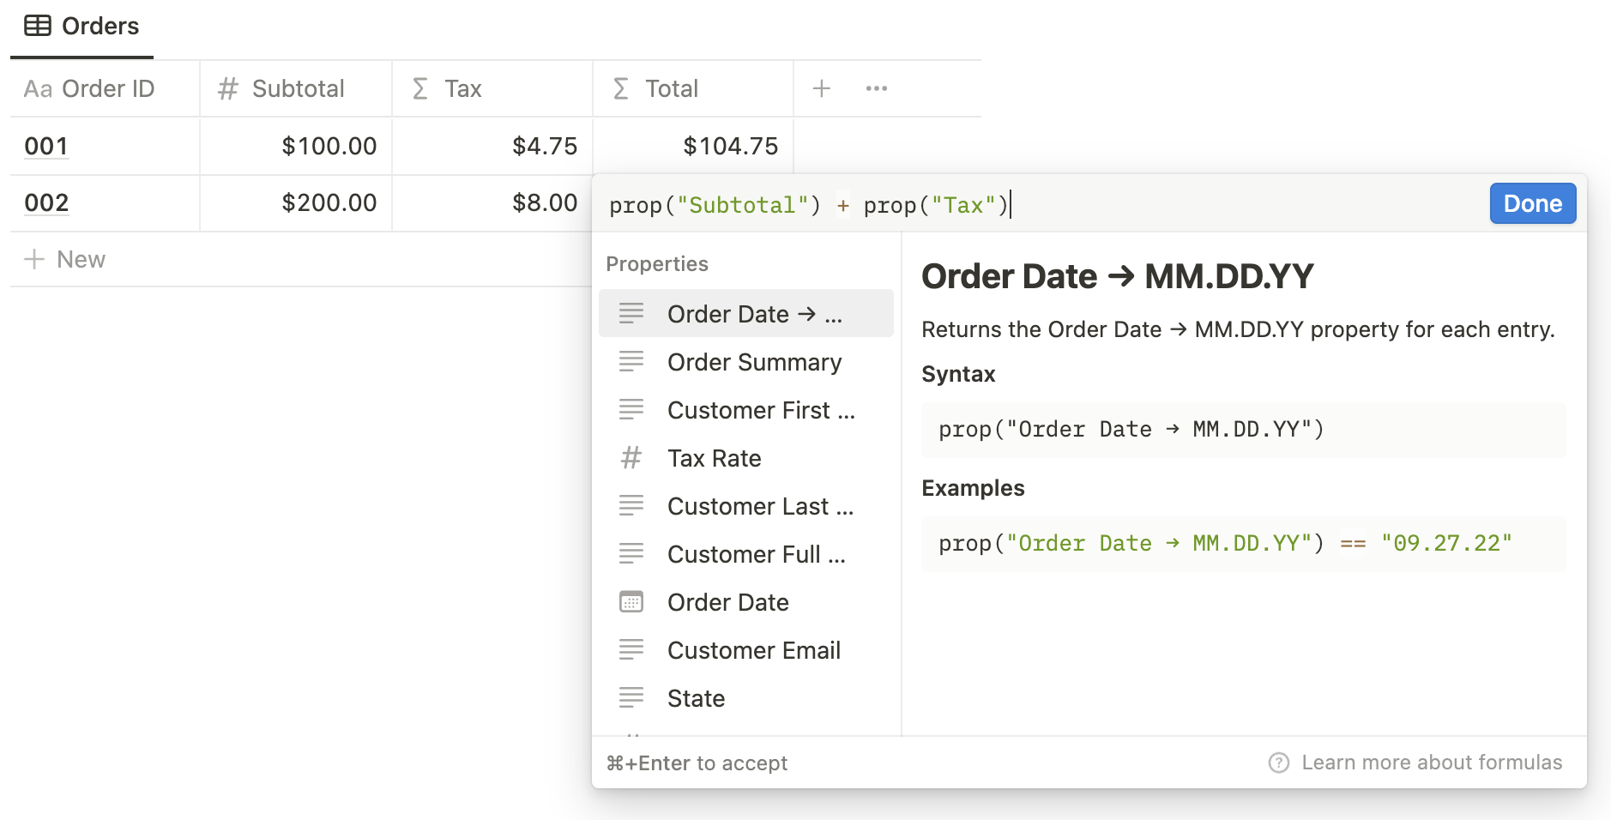The height and width of the screenshot is (820, 1611).
Task: Click the # icon beside Tax Rate property
Action: click(632, 458)
